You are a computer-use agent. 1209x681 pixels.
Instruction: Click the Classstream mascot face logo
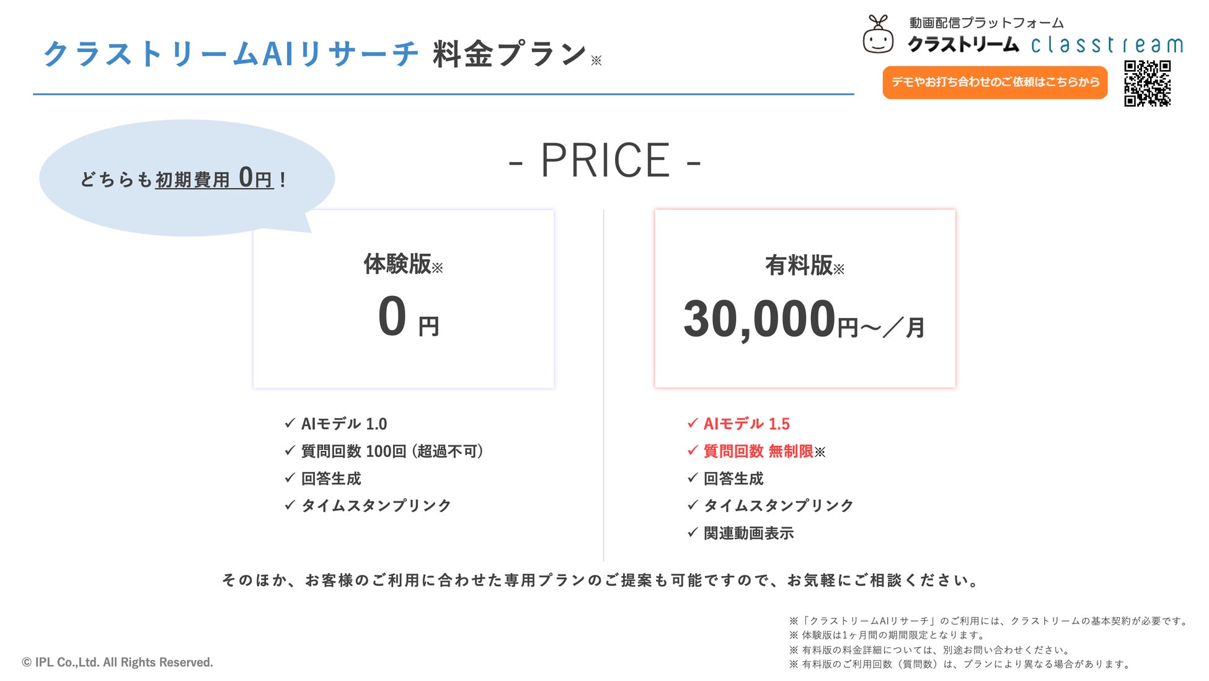click(878, 35)
